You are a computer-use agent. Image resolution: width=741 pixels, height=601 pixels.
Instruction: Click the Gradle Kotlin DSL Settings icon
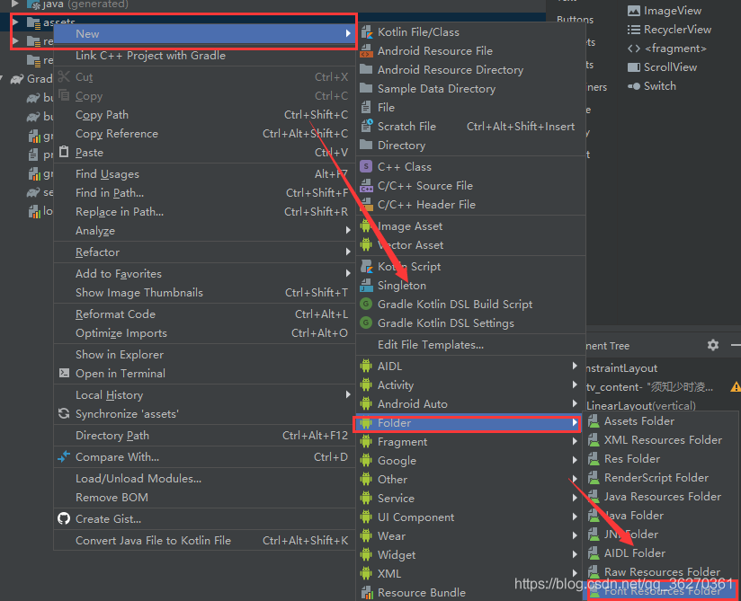point(366,323)
